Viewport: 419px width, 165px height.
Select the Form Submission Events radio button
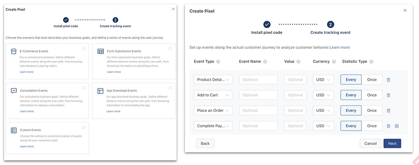point(170,49)
